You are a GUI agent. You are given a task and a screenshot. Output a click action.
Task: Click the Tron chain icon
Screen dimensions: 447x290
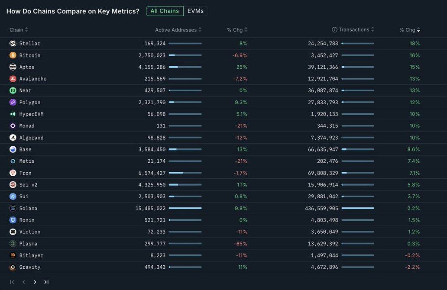[13, 173]
